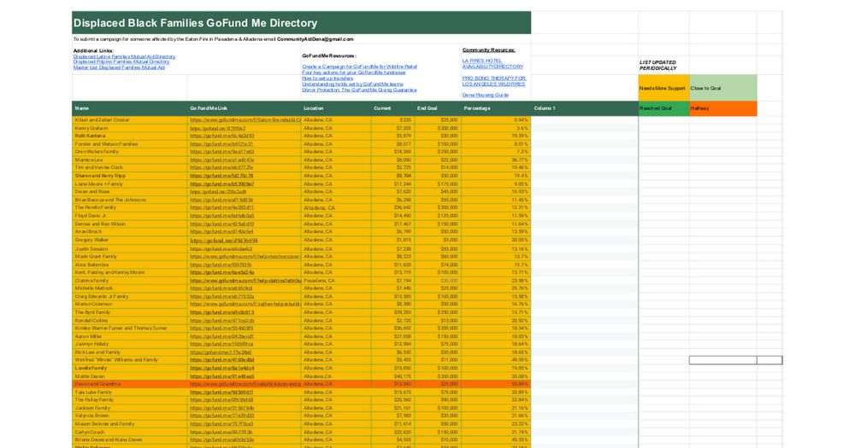Select the Lavalle Family name cell
Screen dimensions: 855x448
pyautogui.click(x=130, y=368)
